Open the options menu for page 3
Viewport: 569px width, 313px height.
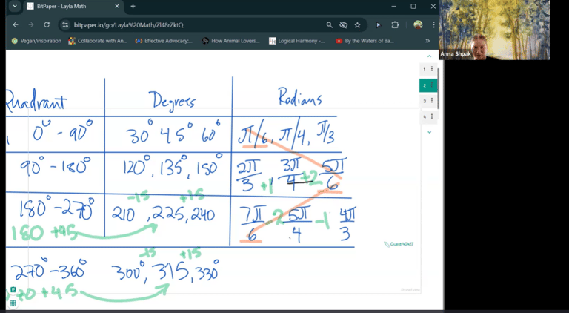pos(432,100)
